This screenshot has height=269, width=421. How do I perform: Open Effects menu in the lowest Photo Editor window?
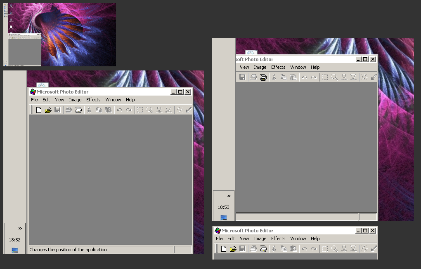(x=278, y=239)
